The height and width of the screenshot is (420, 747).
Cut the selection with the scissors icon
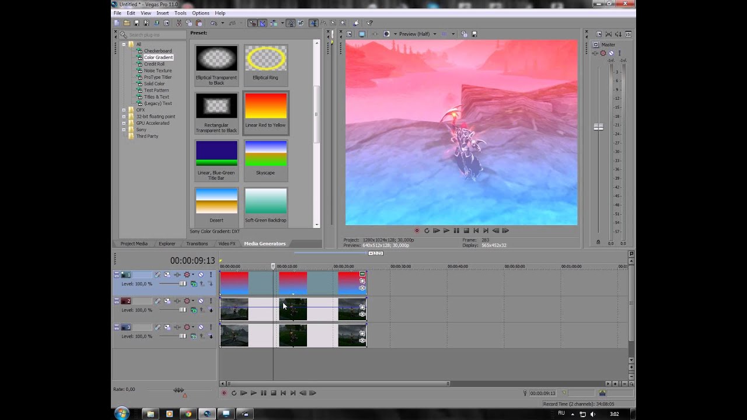pos(179,23)
